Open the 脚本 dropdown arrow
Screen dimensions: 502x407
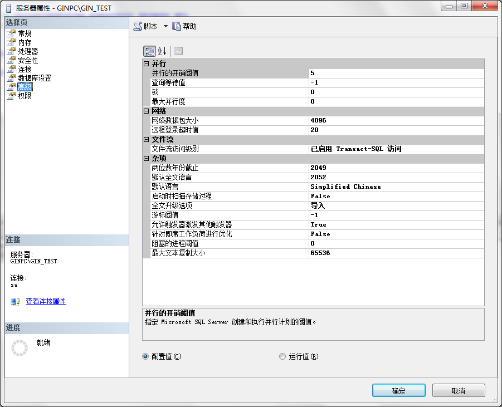165,27
